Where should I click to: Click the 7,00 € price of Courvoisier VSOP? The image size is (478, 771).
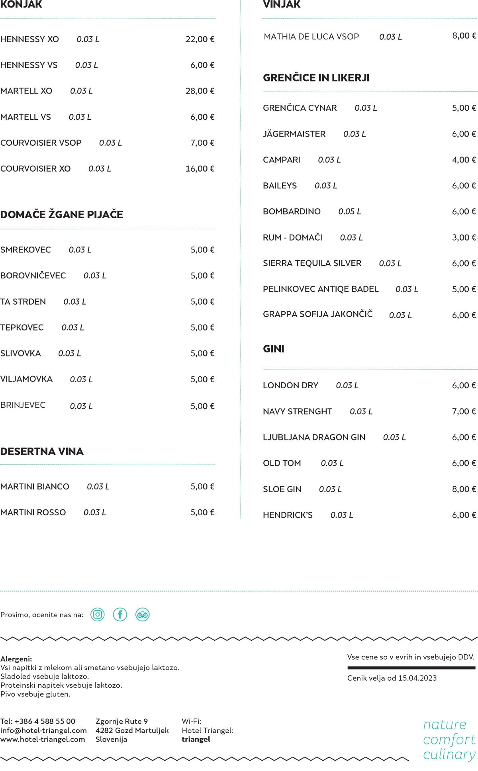point(202,143)
